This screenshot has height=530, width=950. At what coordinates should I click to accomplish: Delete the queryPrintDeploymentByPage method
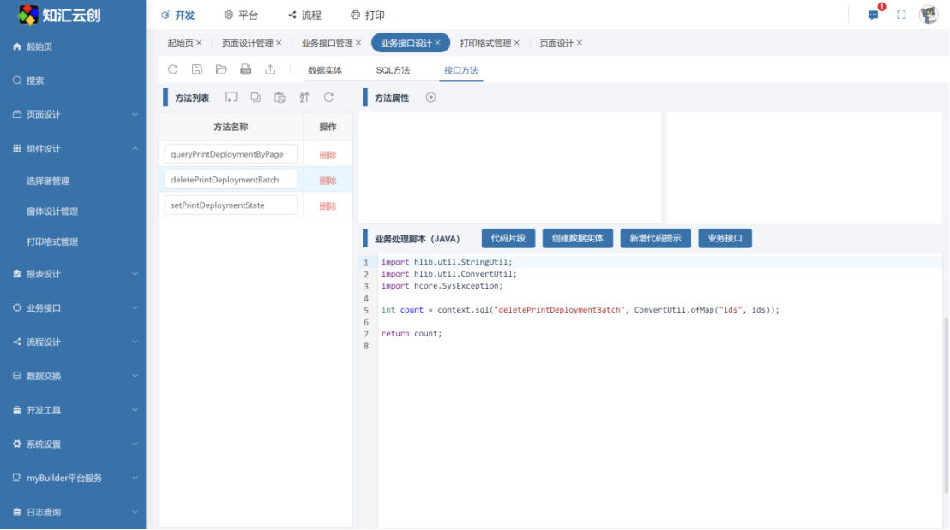pos(328,155)
